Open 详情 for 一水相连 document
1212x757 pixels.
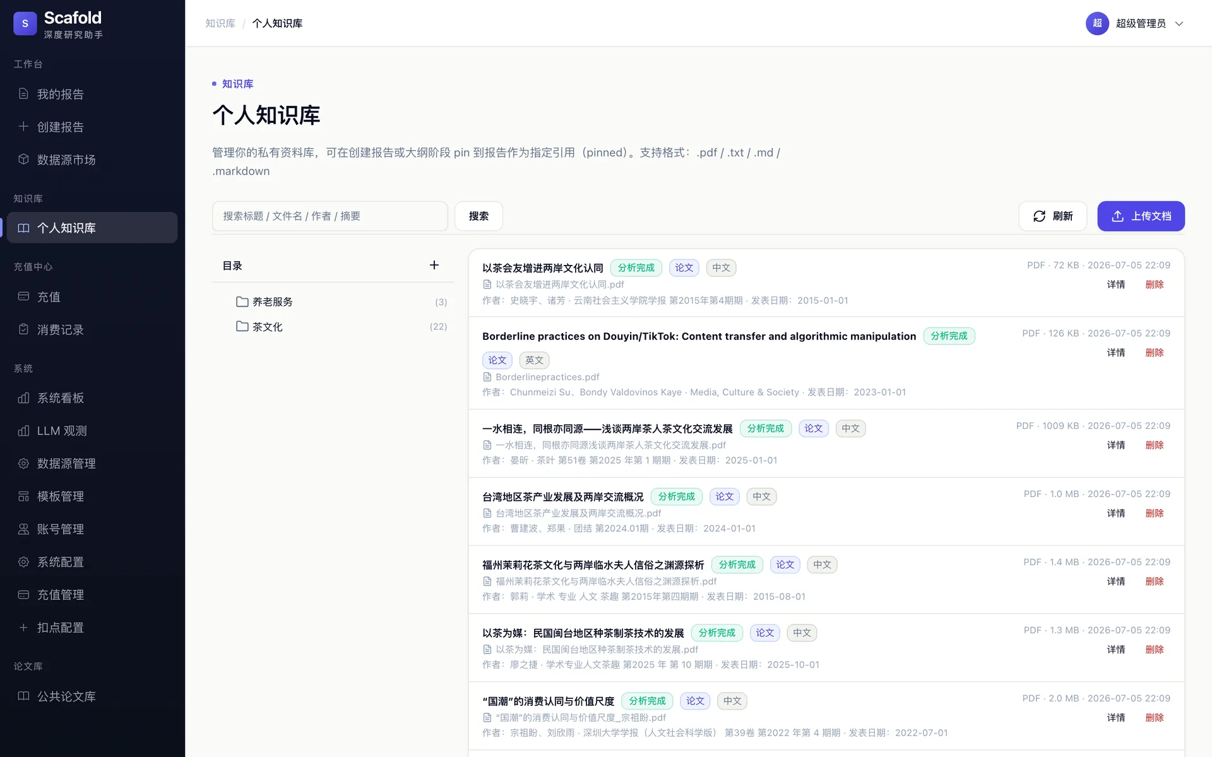coord(1116,445)
